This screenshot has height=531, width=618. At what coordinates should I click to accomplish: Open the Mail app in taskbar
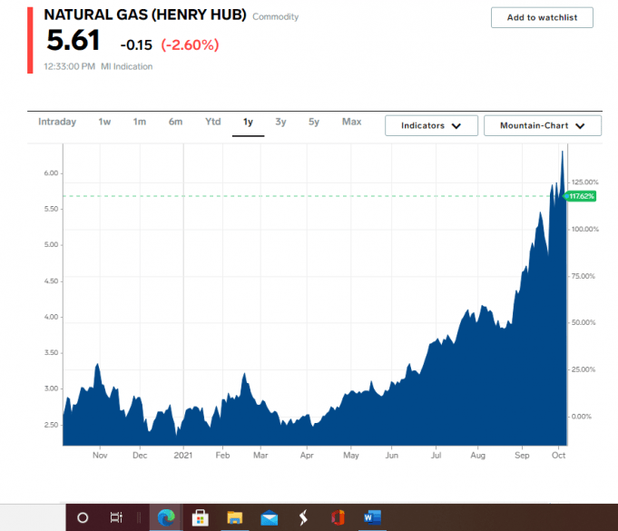[x=269, y=517]
